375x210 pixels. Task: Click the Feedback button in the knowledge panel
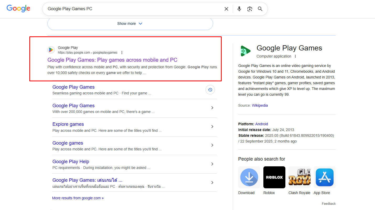(x=329, y=203)
